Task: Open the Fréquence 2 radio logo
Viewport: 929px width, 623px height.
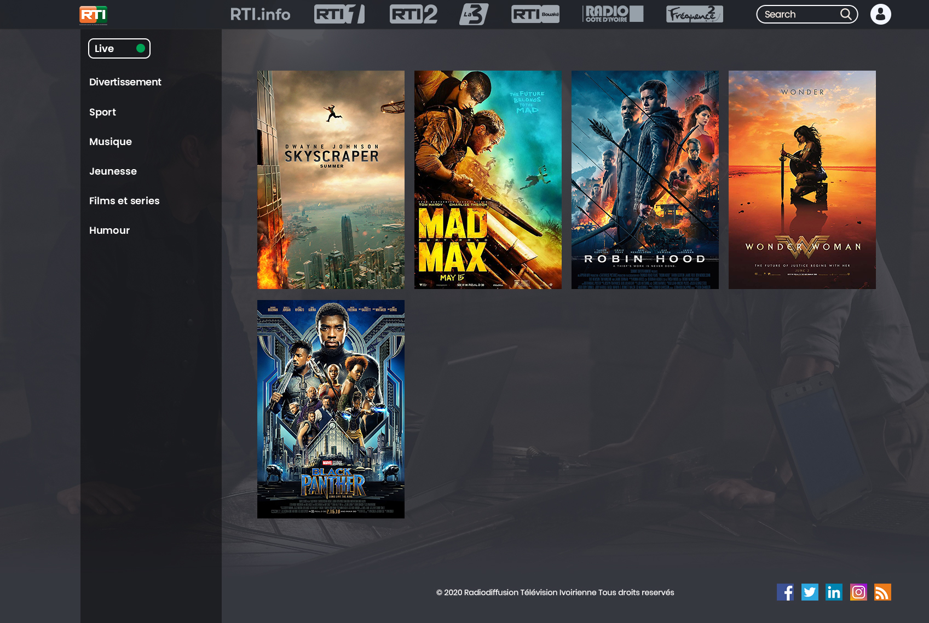Action: click(x=695, y=14)
